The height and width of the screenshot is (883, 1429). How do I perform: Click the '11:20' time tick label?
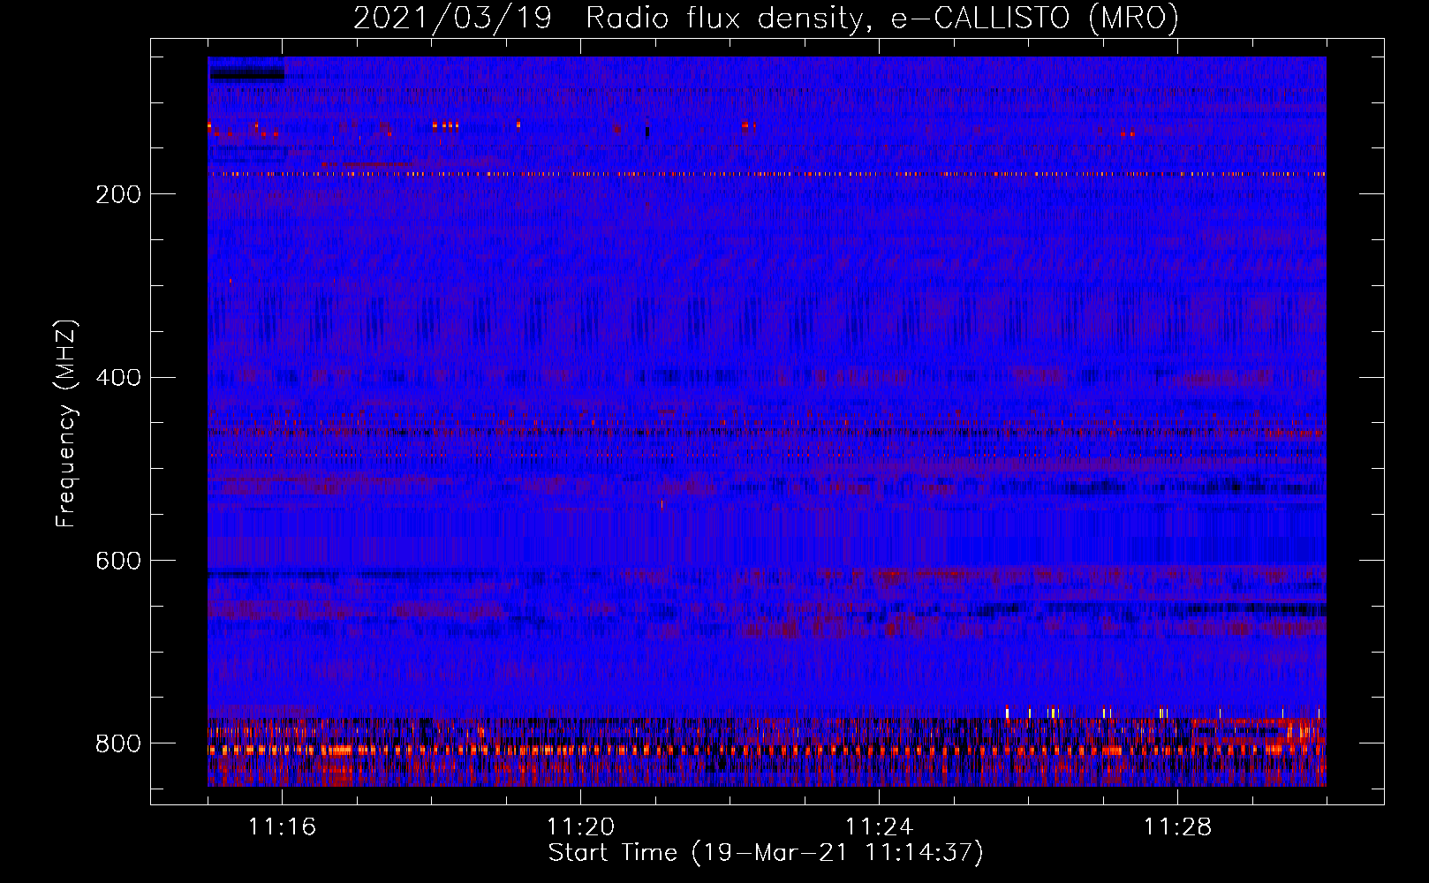pyautogui.click(x=580, y=827)
